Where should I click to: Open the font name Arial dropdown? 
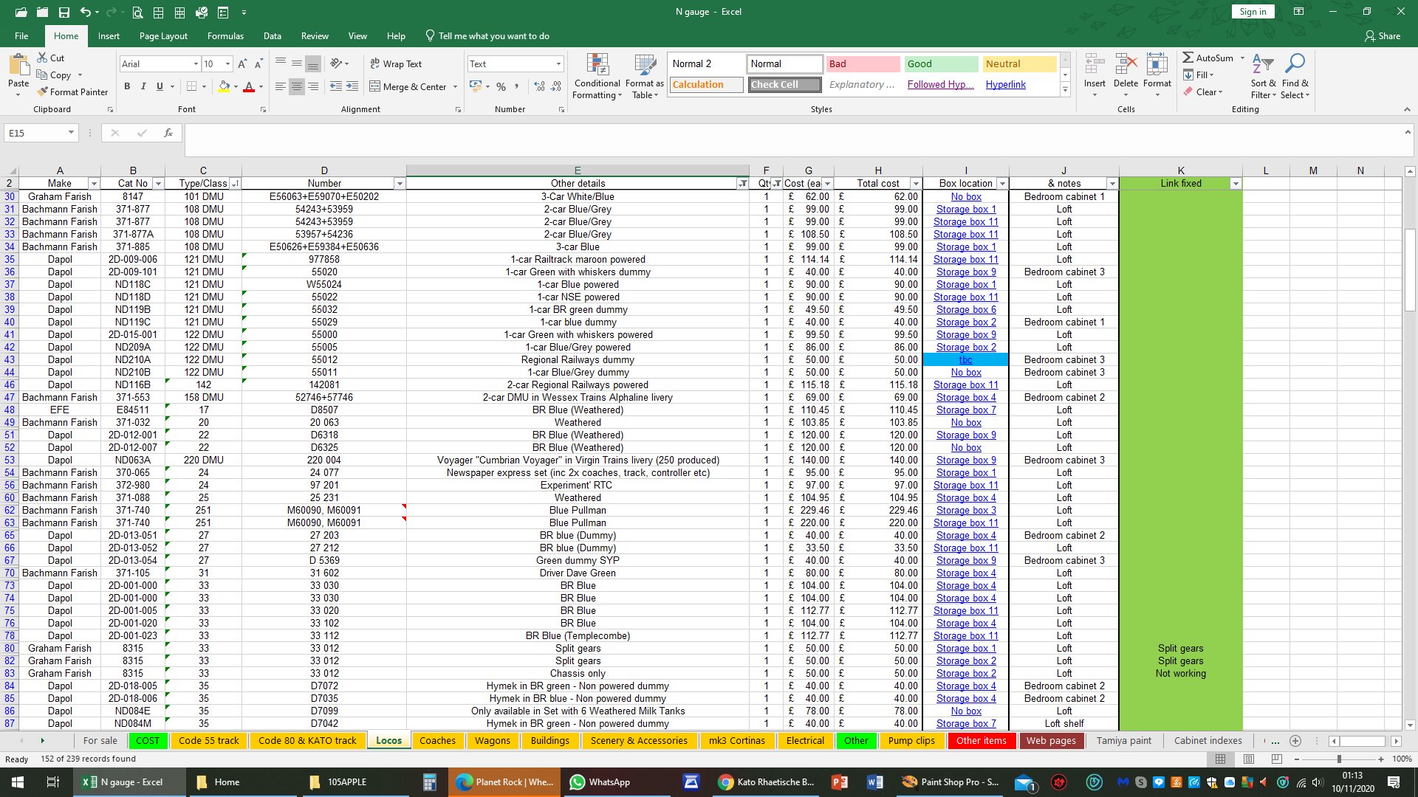click(196, 64)
